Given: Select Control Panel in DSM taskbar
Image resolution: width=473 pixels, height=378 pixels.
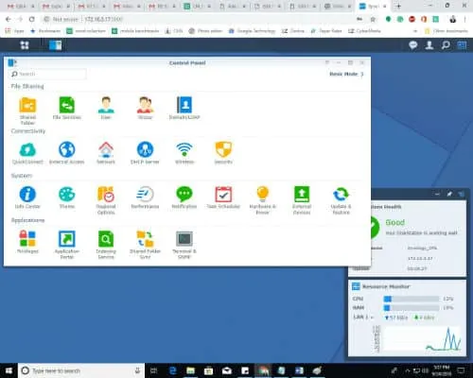Looking at the screenshot, I should click(56, 45).
